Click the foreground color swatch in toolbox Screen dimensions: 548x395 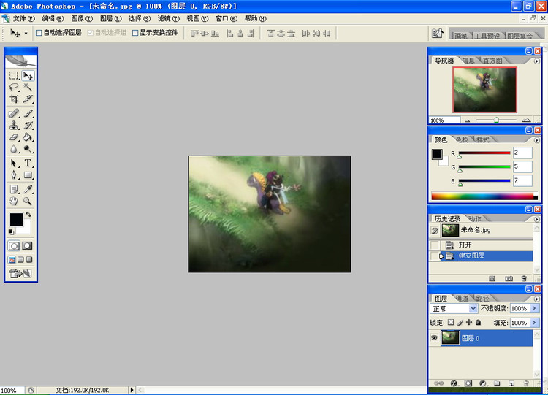16,219
